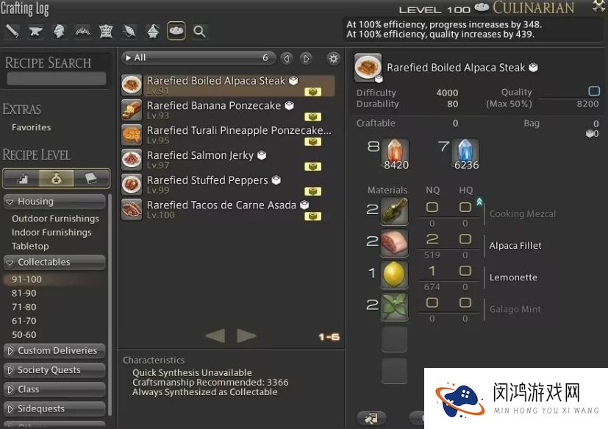Collapse the Housing section
Image resolution: width=608 pixels, height=429 pixels.
pos(54,202)
